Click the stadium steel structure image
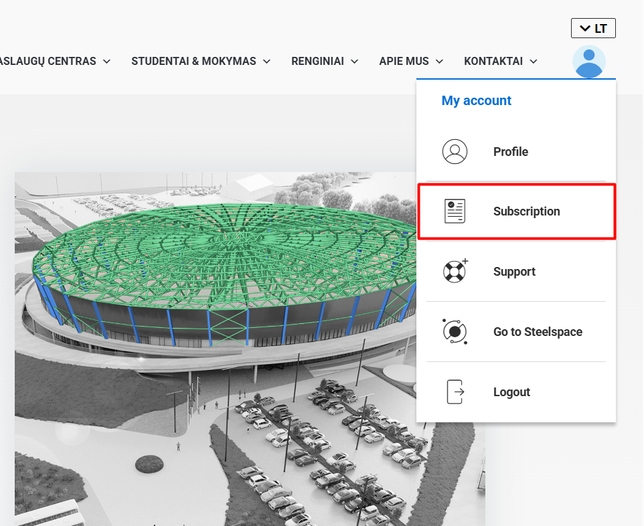644x526 pixels. tap(215, 349)
